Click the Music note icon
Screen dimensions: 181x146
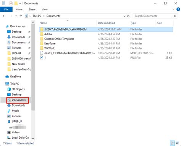[9, 111]
